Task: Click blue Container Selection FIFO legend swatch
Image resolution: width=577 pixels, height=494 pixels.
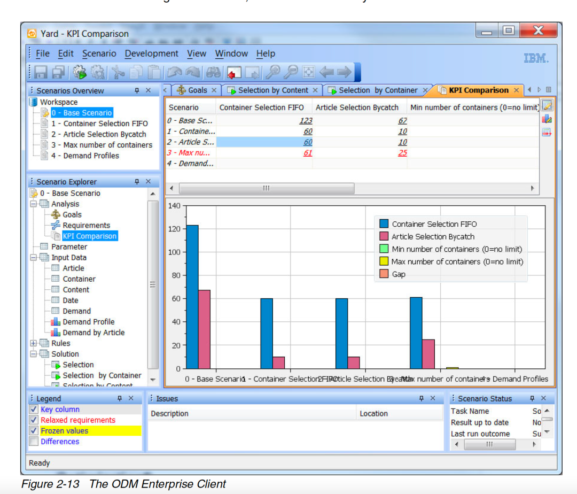Action: pos(384,224)
